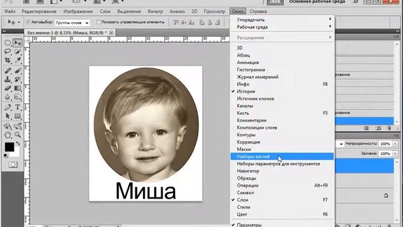
Task: Expand the Упорядочить submenu
Action: click(x=282, y=20)
